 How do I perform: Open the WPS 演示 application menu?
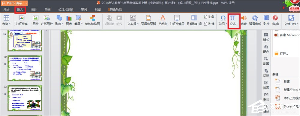pos(14,3)
